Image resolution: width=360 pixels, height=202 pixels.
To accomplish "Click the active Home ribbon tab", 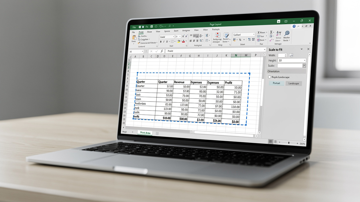I will pos(141,32).
